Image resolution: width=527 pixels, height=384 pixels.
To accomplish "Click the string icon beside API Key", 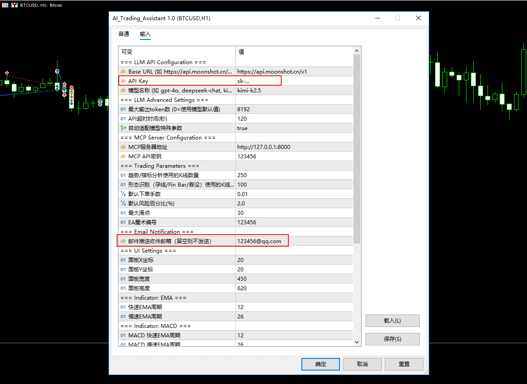I will pos(123,81).
